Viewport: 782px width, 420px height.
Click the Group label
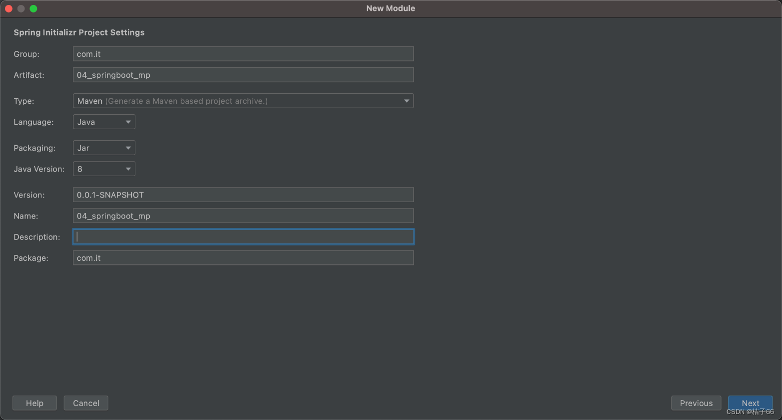[26, 54]
